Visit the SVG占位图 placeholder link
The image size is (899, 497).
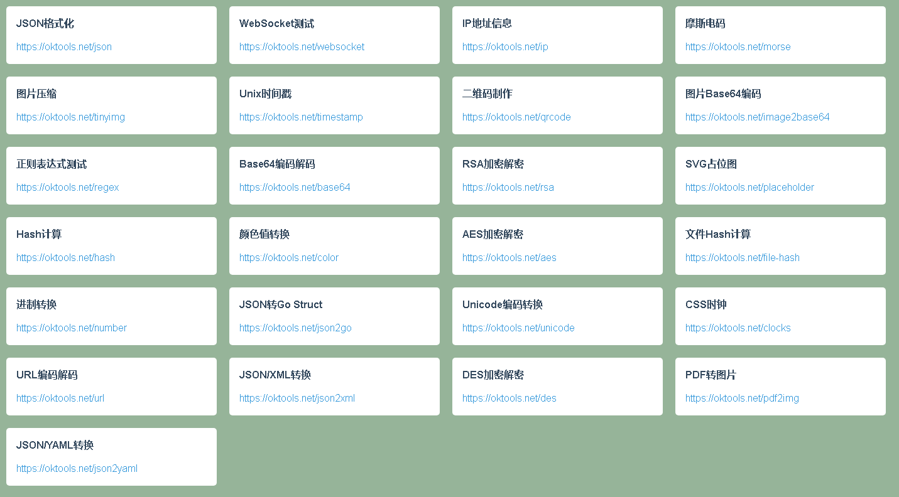tap(749, 187)
